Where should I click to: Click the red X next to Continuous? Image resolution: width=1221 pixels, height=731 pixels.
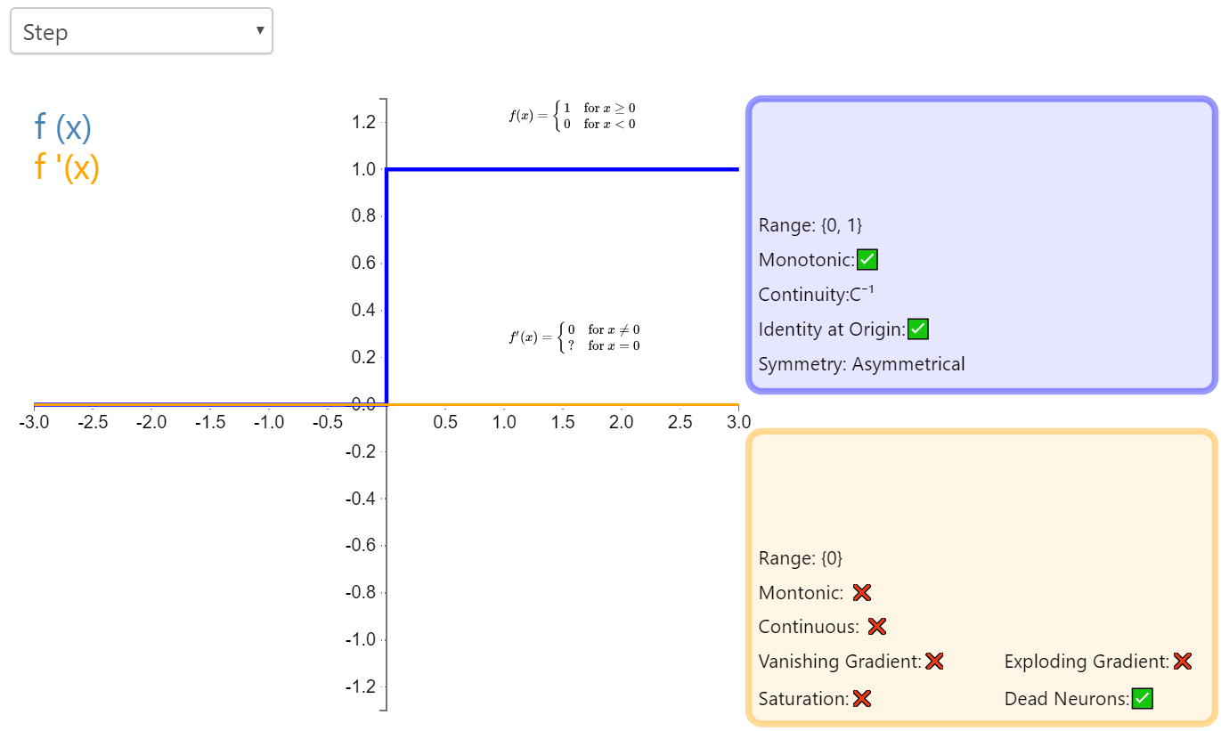[x=877, y=627]
